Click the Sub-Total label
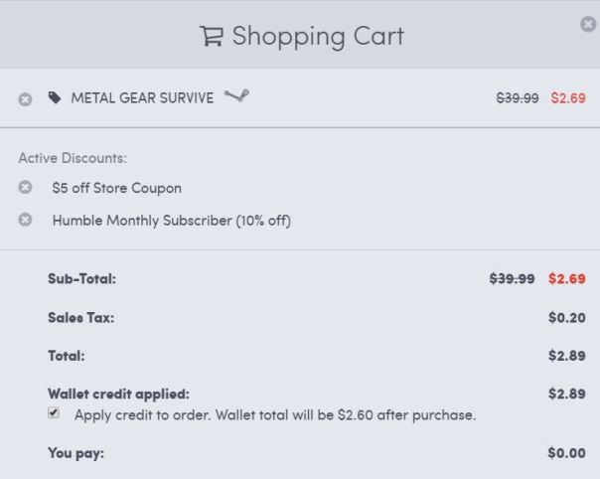 click(81, 279)
